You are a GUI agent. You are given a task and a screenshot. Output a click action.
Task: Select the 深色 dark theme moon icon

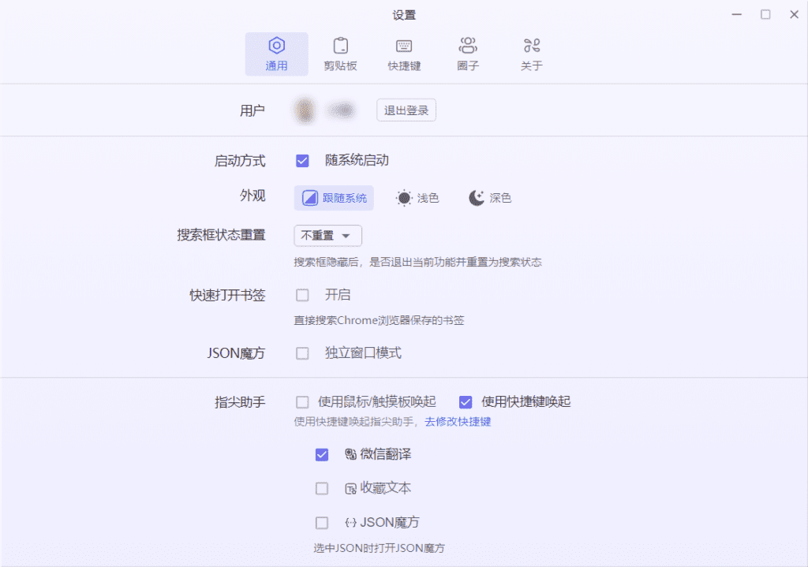(477, 198)
